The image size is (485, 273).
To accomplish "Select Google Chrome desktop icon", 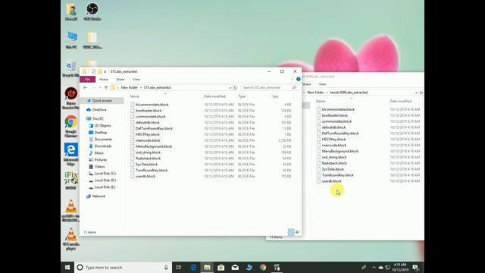I will [70, 126].
